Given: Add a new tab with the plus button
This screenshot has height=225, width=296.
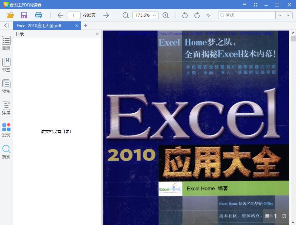Looking at the screenshot, I should [86, 25].
